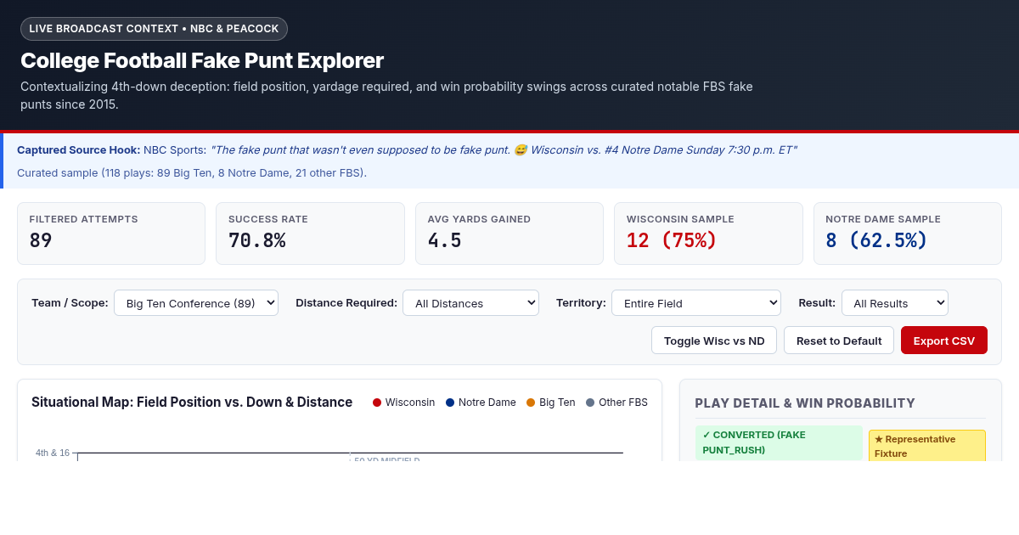This screenshot has height=535, width=1019.
Task: Click the College Football Fake Punt Explorer title
Action: 202,60
